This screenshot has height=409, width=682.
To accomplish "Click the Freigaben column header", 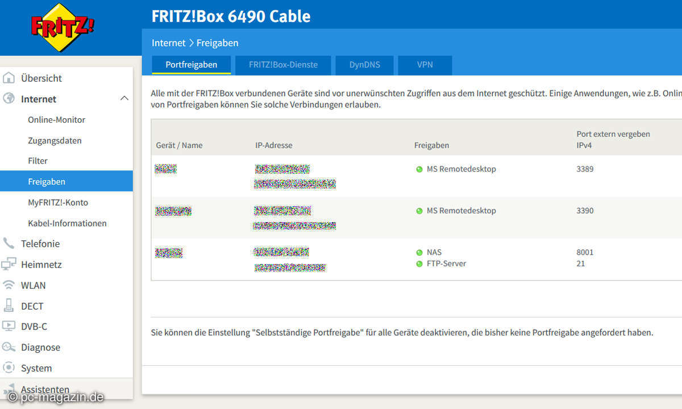I will point(431,145).
